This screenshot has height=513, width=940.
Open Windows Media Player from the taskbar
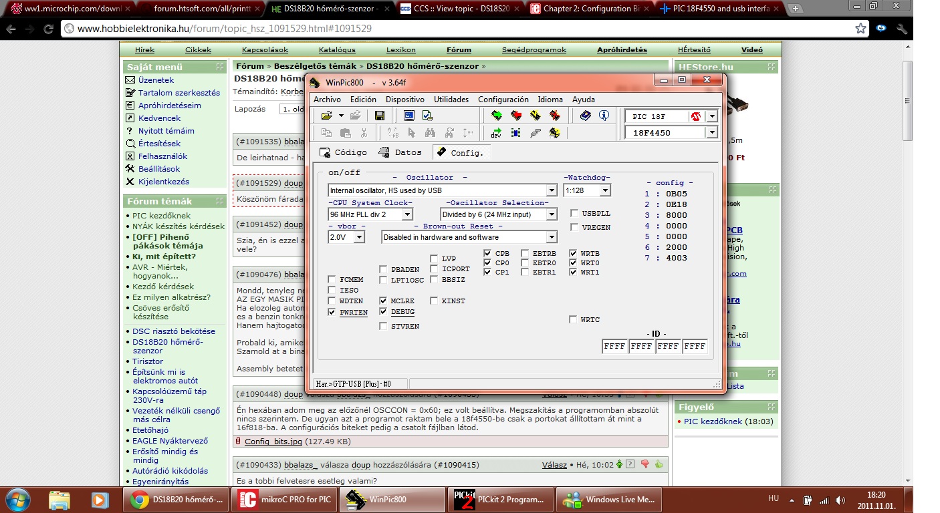point(100,500)
